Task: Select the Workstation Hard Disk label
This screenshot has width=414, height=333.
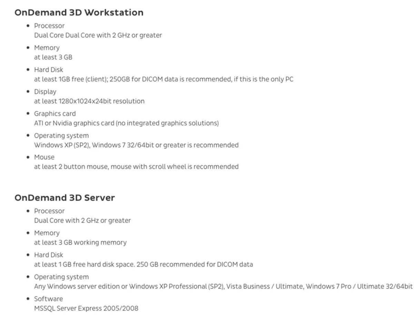Action: (49, 70)
